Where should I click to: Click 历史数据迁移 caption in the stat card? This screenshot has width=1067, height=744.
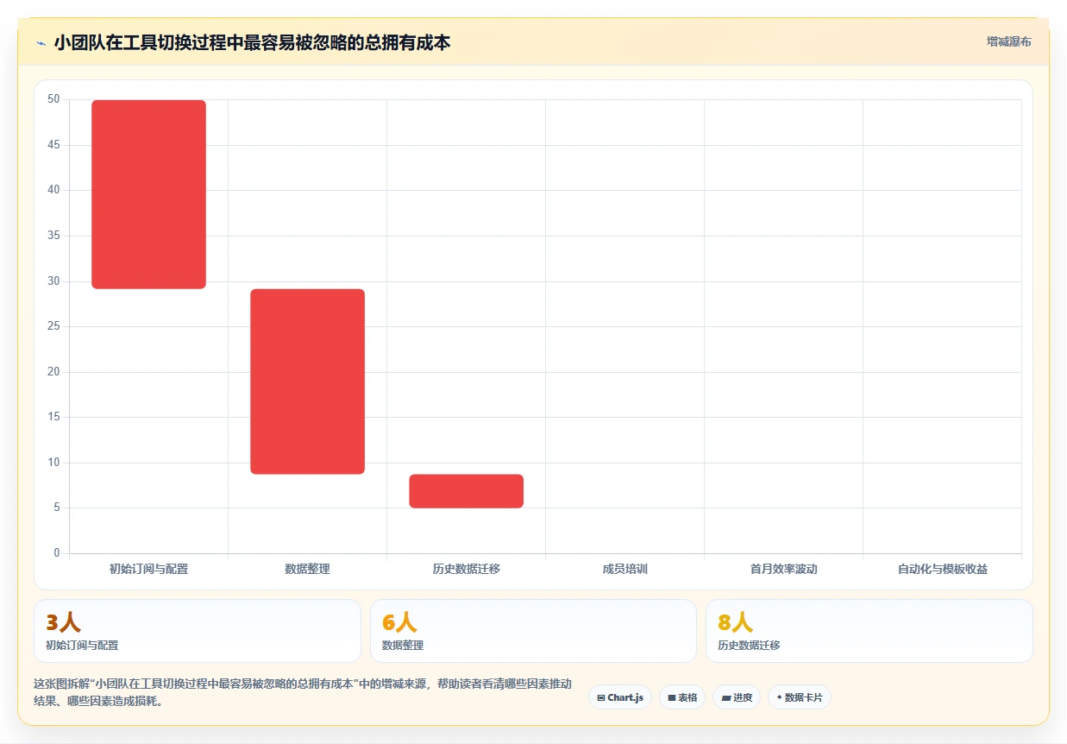(749, 646)
